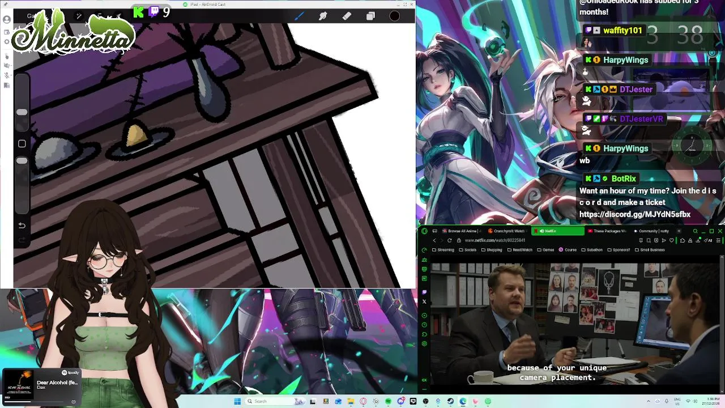Open Procreate adjustments magic wand

pos(79,16)
